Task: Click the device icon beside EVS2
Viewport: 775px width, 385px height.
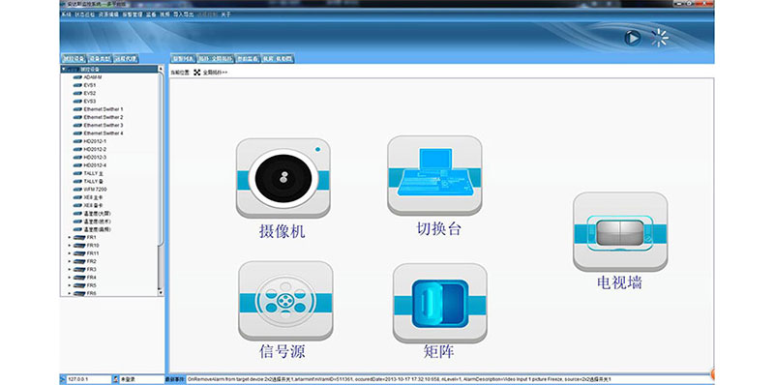Action: [x=77, y=93]
